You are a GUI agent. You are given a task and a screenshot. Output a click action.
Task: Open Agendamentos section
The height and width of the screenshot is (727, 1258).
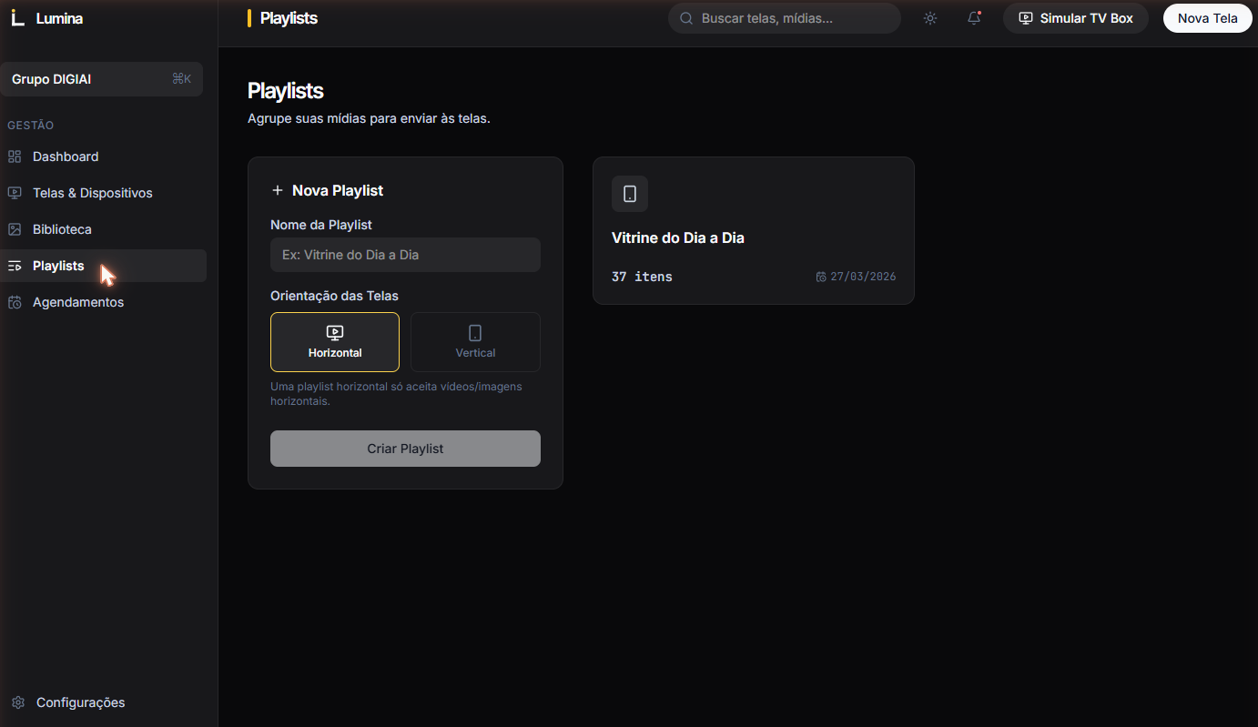tap(104, 302)
